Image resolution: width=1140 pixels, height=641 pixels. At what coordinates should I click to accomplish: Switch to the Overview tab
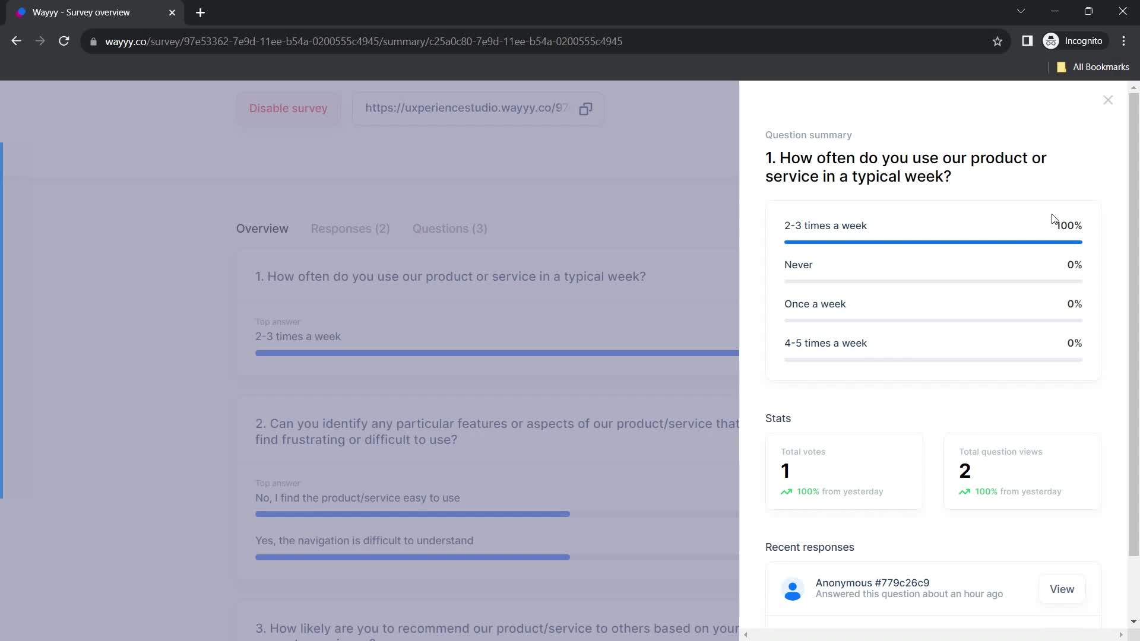(262, 229)
